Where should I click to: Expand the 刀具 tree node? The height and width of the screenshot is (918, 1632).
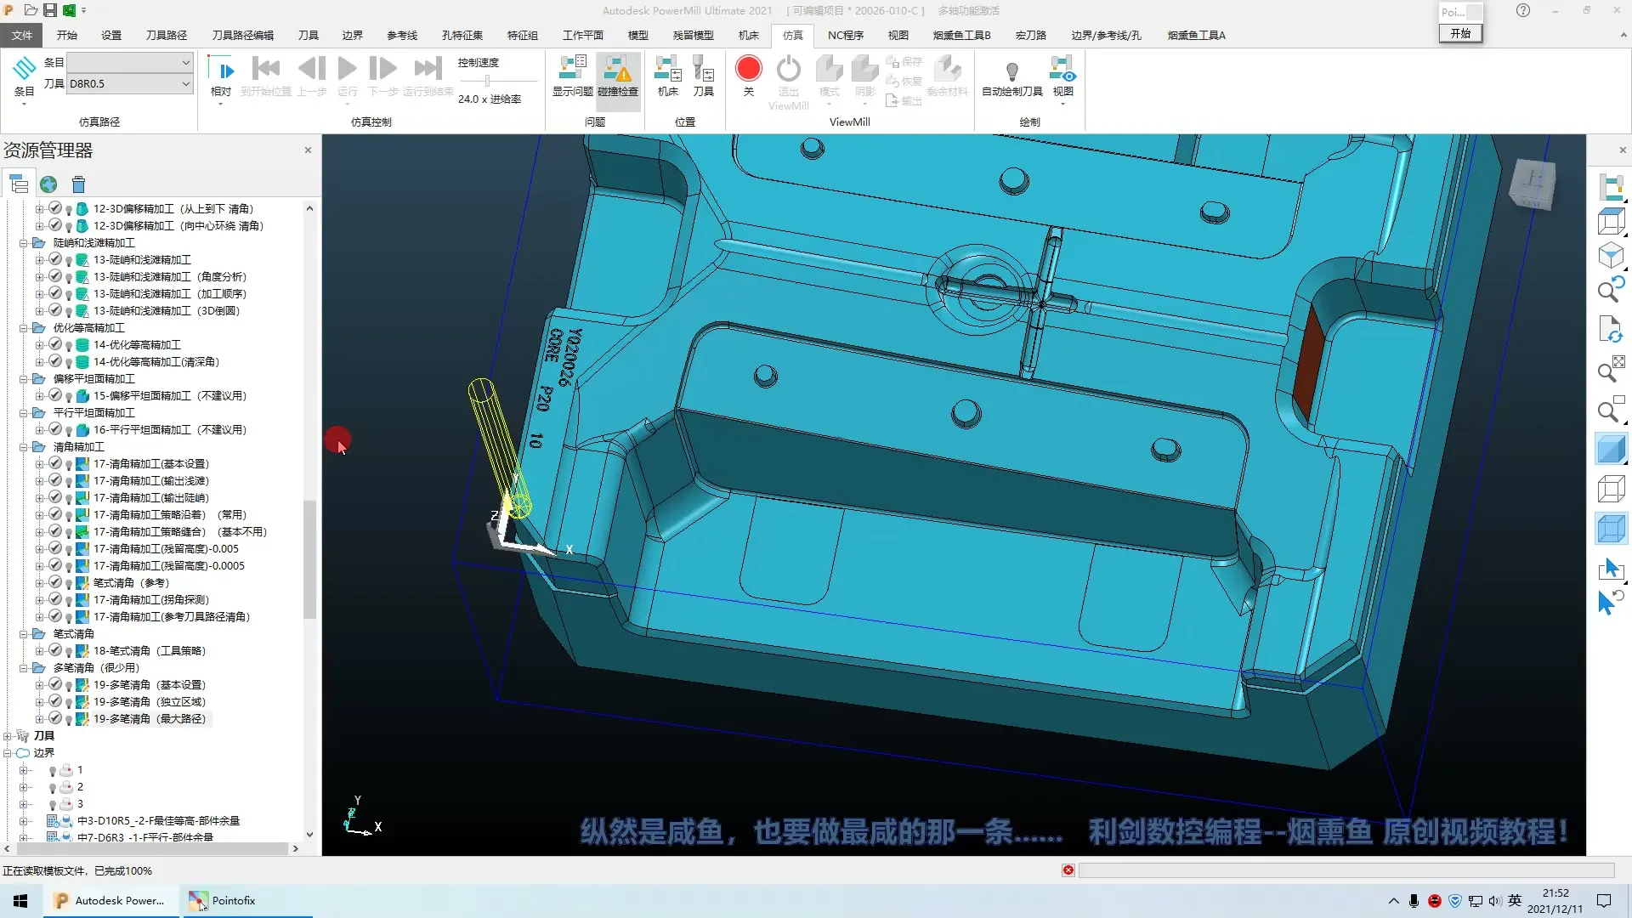[8, 736]
